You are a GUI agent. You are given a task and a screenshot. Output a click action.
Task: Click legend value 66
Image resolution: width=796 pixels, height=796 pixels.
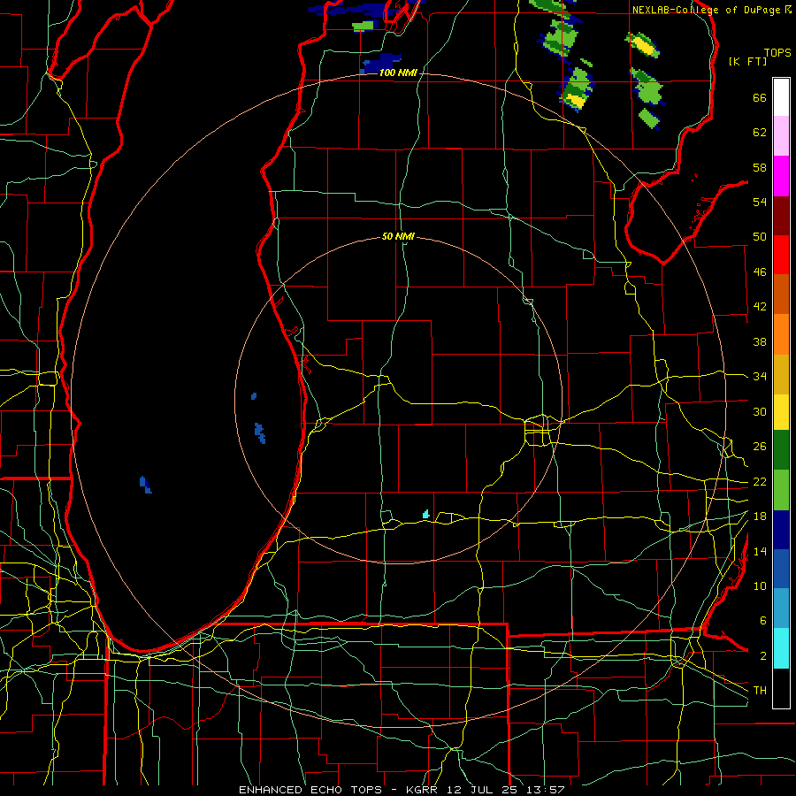coord(760,98)
